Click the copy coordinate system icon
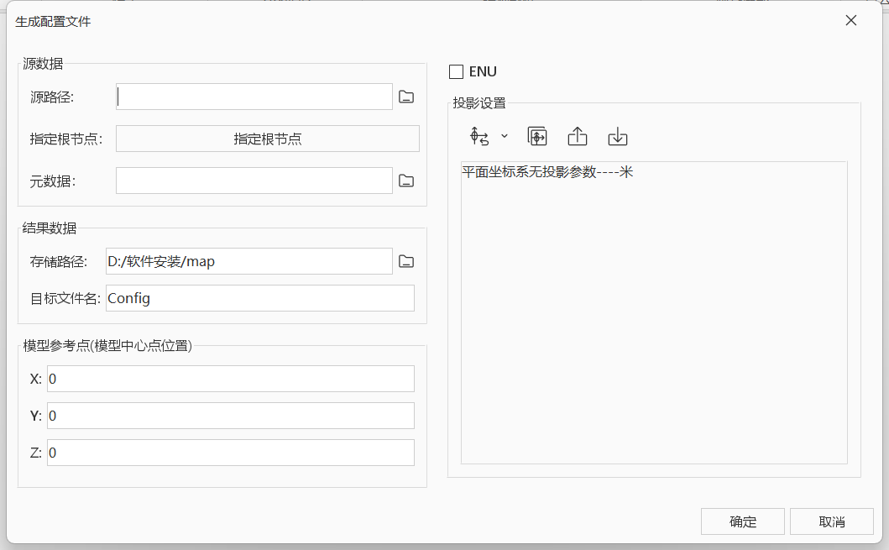The height and width of the screenshot is (550, 889). pos(537,137)
